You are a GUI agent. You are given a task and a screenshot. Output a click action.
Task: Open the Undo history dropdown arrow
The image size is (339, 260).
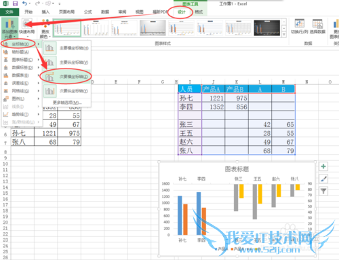pyautogui.click(x=30, y=3)
